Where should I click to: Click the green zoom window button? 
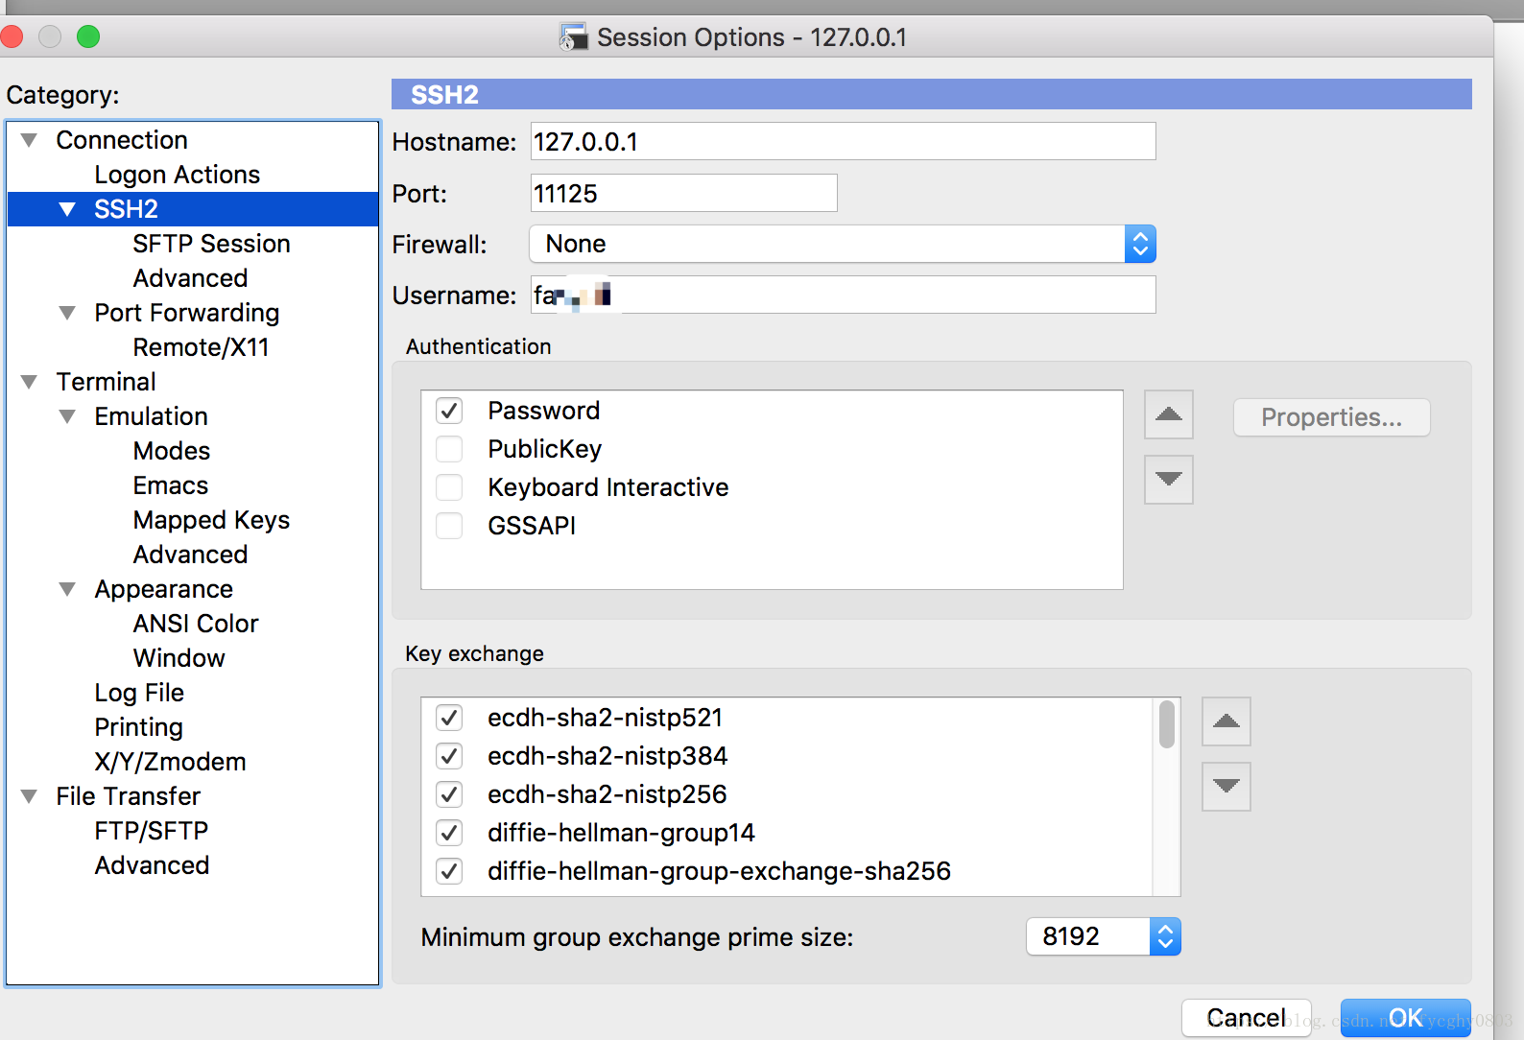coord(88,36)
